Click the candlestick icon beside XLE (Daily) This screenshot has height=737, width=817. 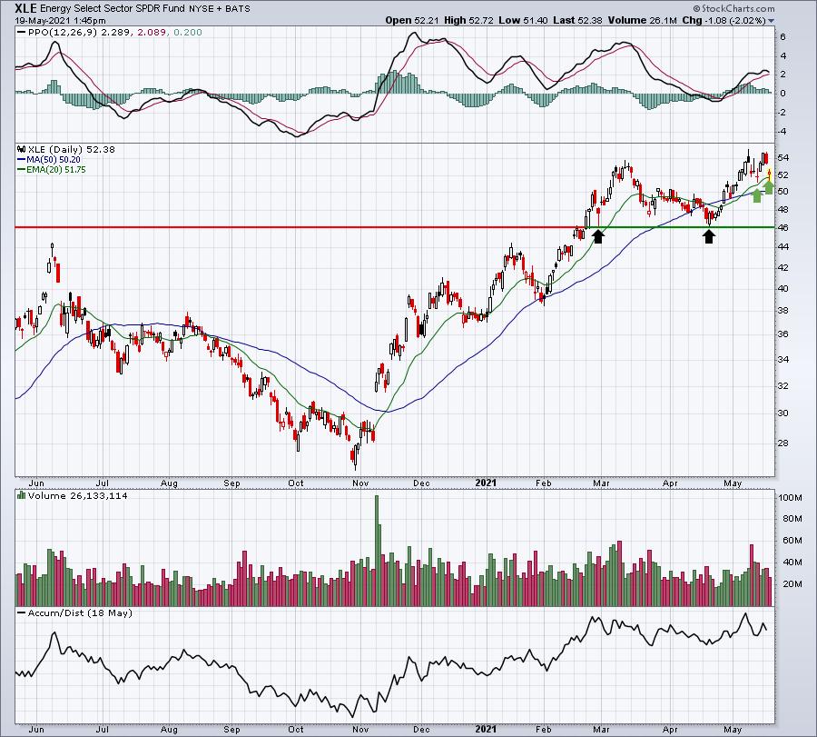[22, 149]
